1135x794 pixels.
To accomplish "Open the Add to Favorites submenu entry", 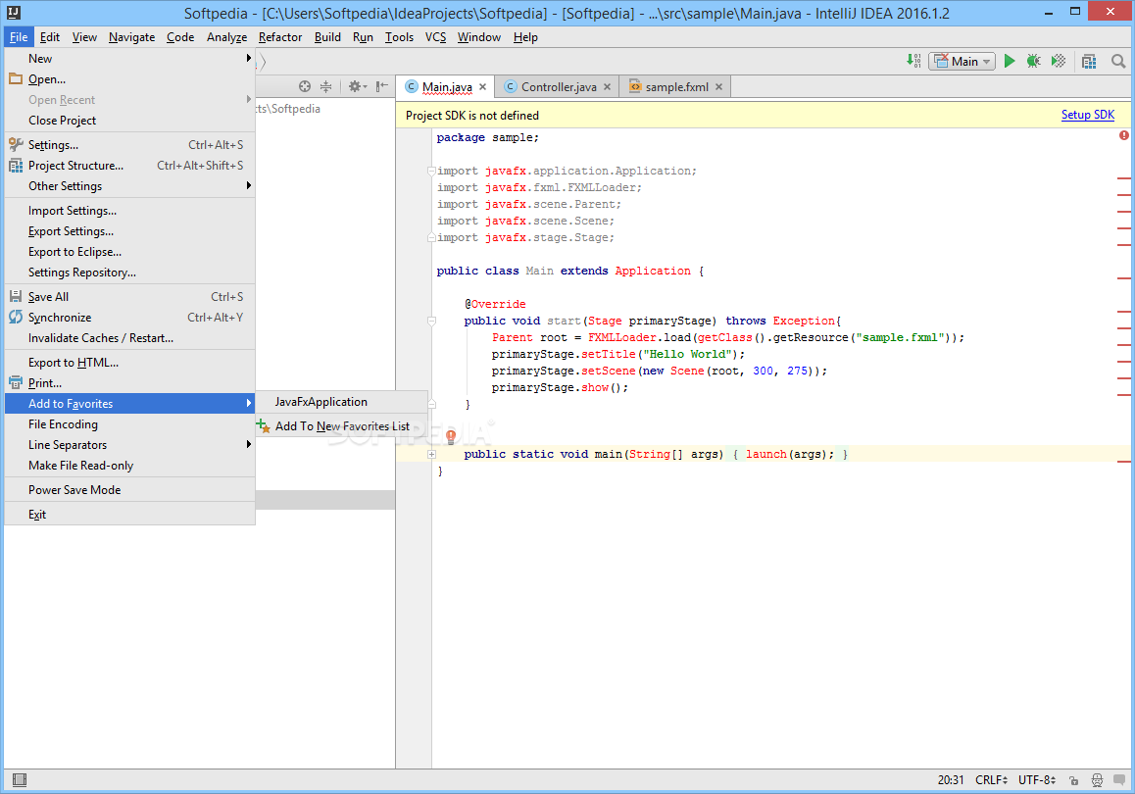I will point(130,404).
